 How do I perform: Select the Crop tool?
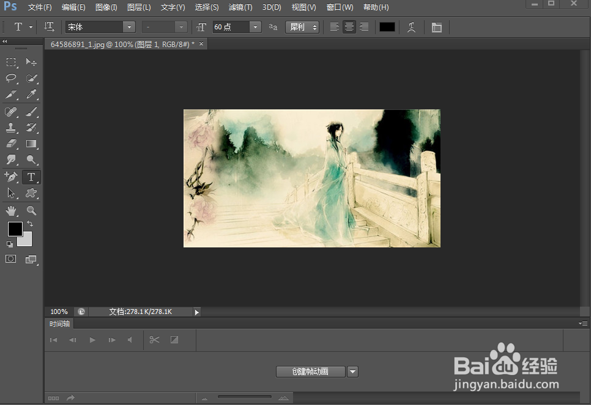pyautogui.click(x=11, y=94)
